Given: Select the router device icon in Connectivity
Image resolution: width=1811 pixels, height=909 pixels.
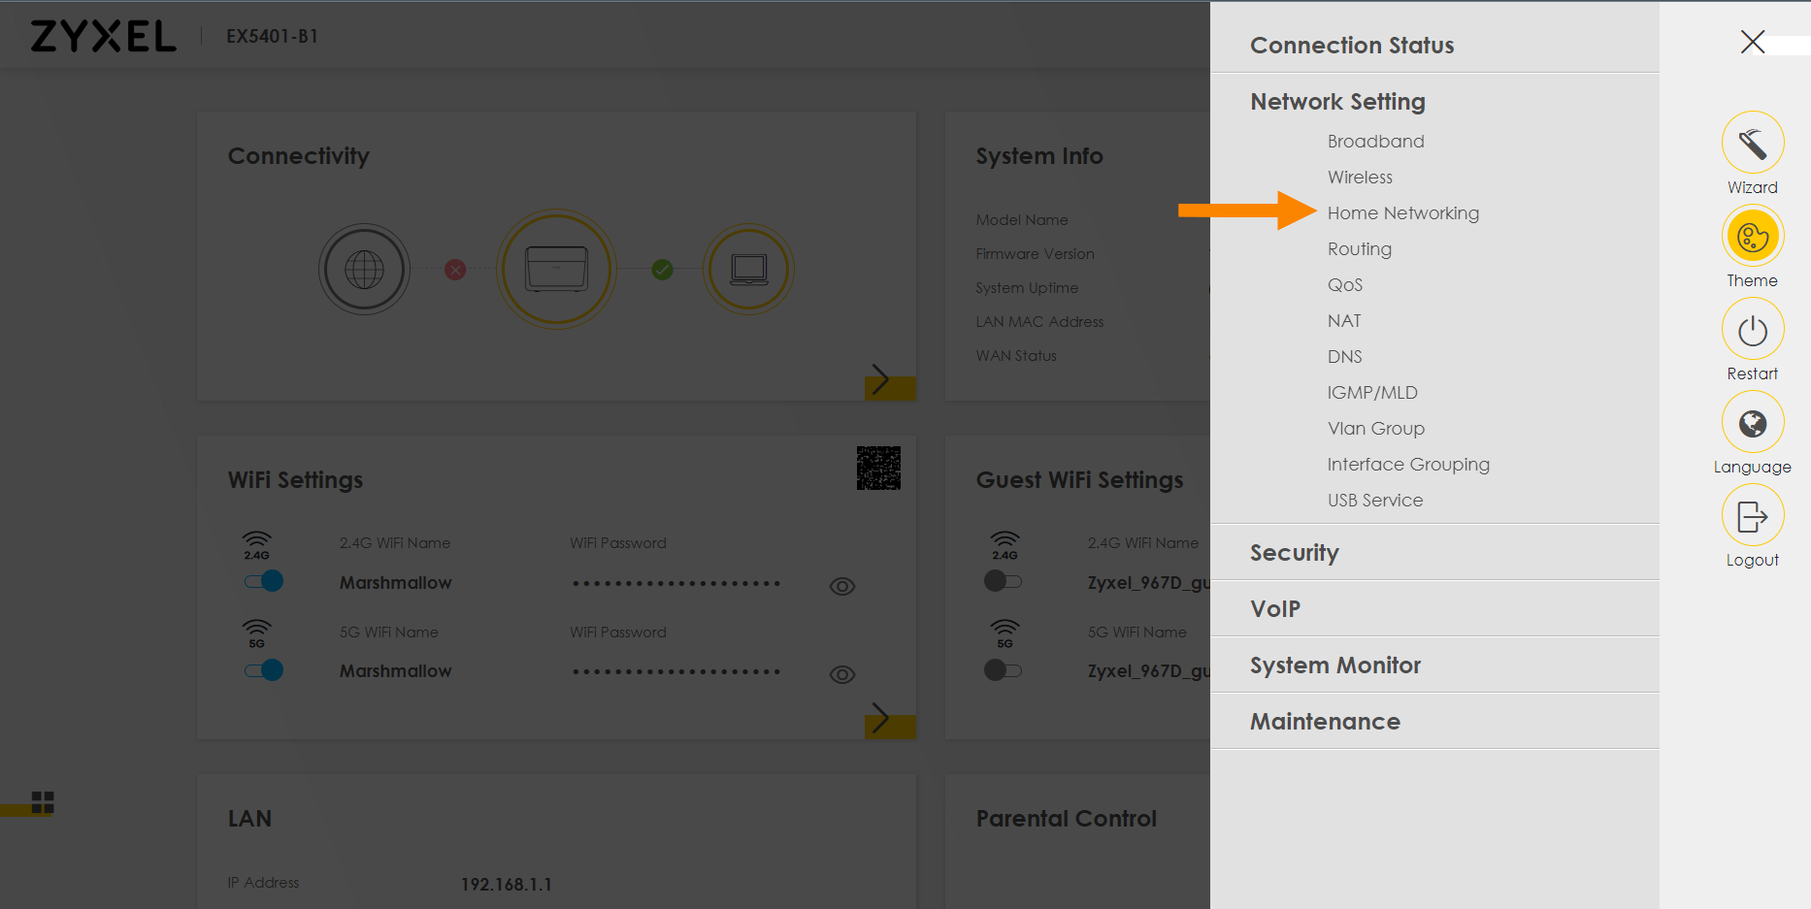Looking at the screenshot, I should pos(556,269).
